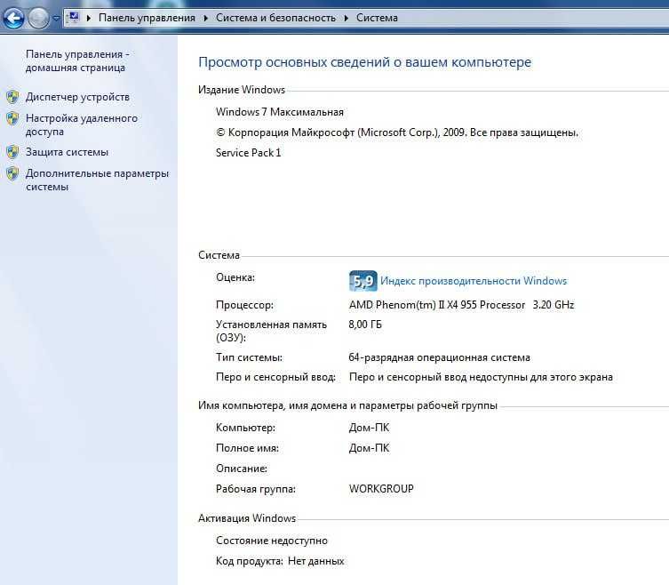Open Дополнительные параметры системы
Viewport: 669px width, 585px height.
97,180
